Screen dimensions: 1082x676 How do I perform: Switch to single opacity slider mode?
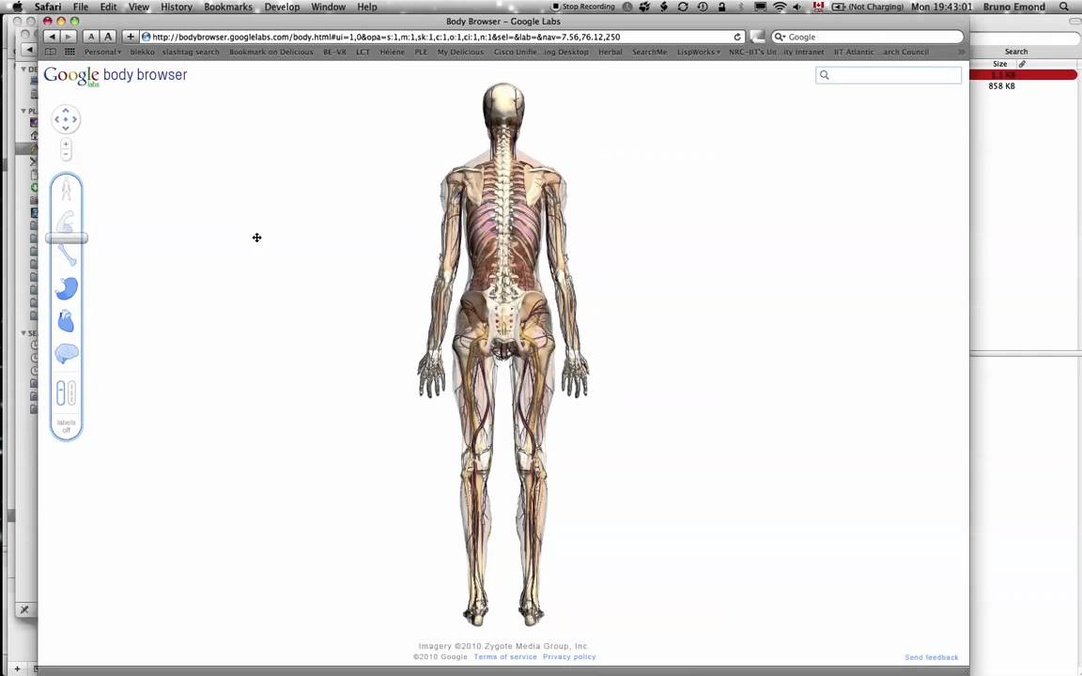tap(61, 393)
